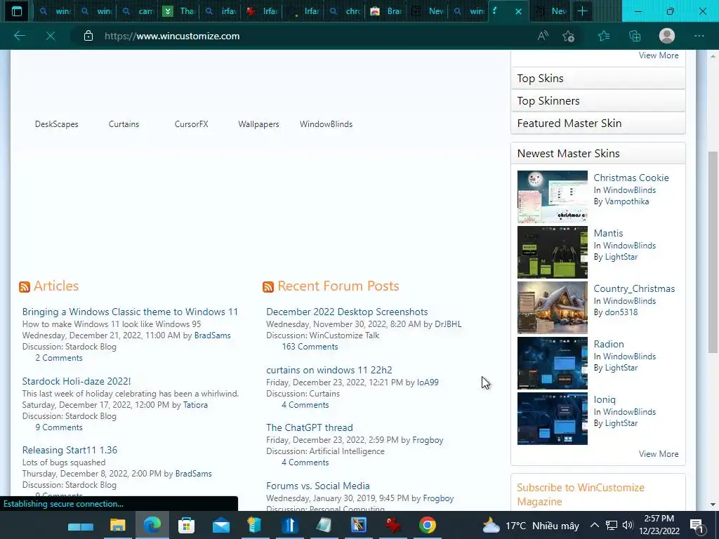Open the 'Releasing Start11 1.36' article
Viewport: 719px width, 539px height.
pos(70,450)
